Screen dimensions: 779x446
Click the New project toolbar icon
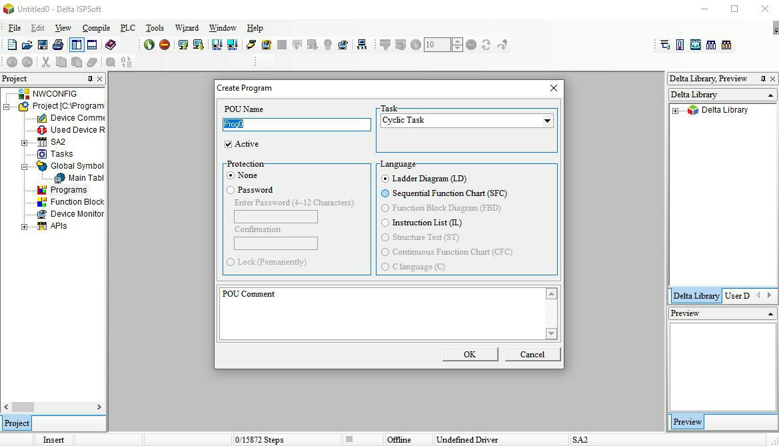point(12,45)
